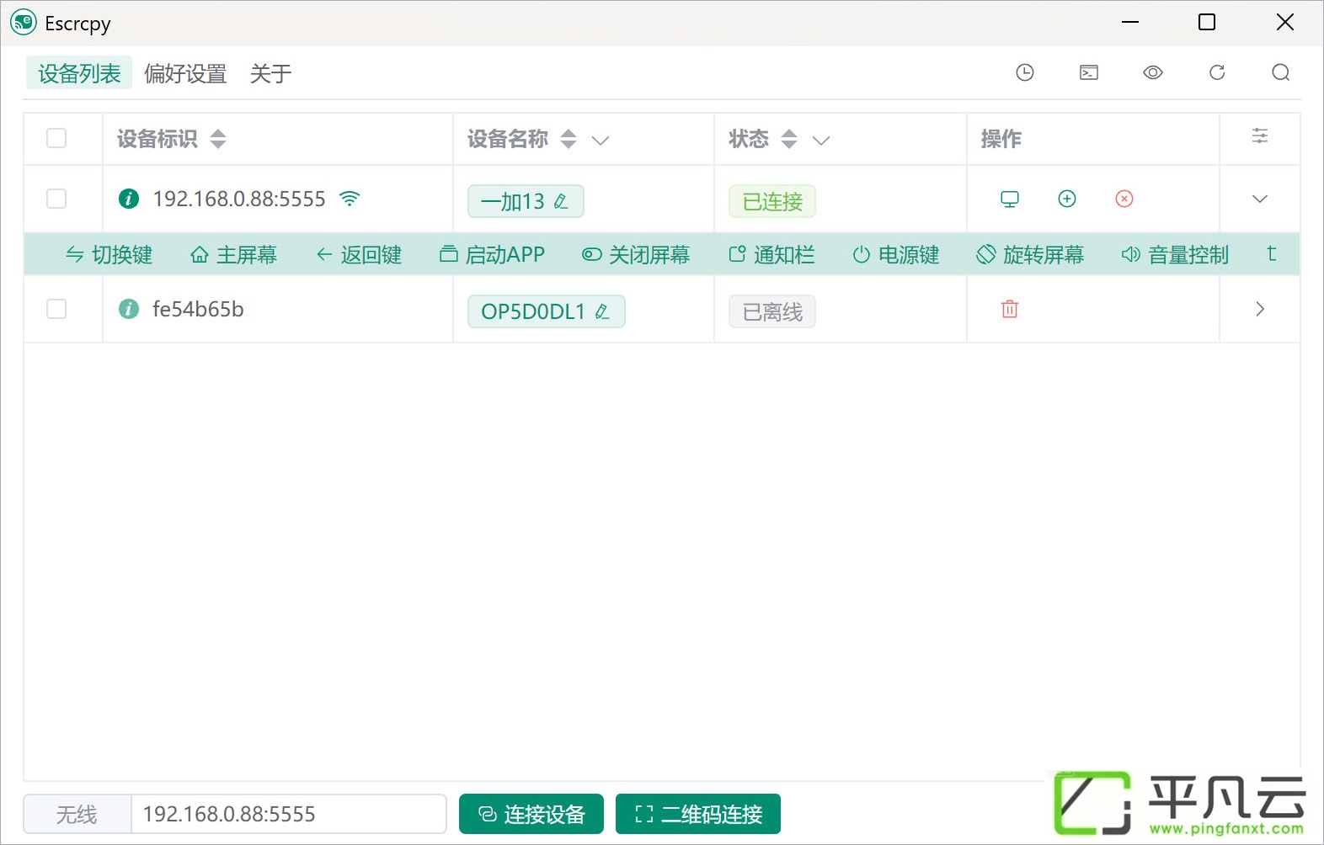Screen dimensions: 1324x845
Task: Click the green plus icon for 一加13
Action: [x=1067, y=199]
